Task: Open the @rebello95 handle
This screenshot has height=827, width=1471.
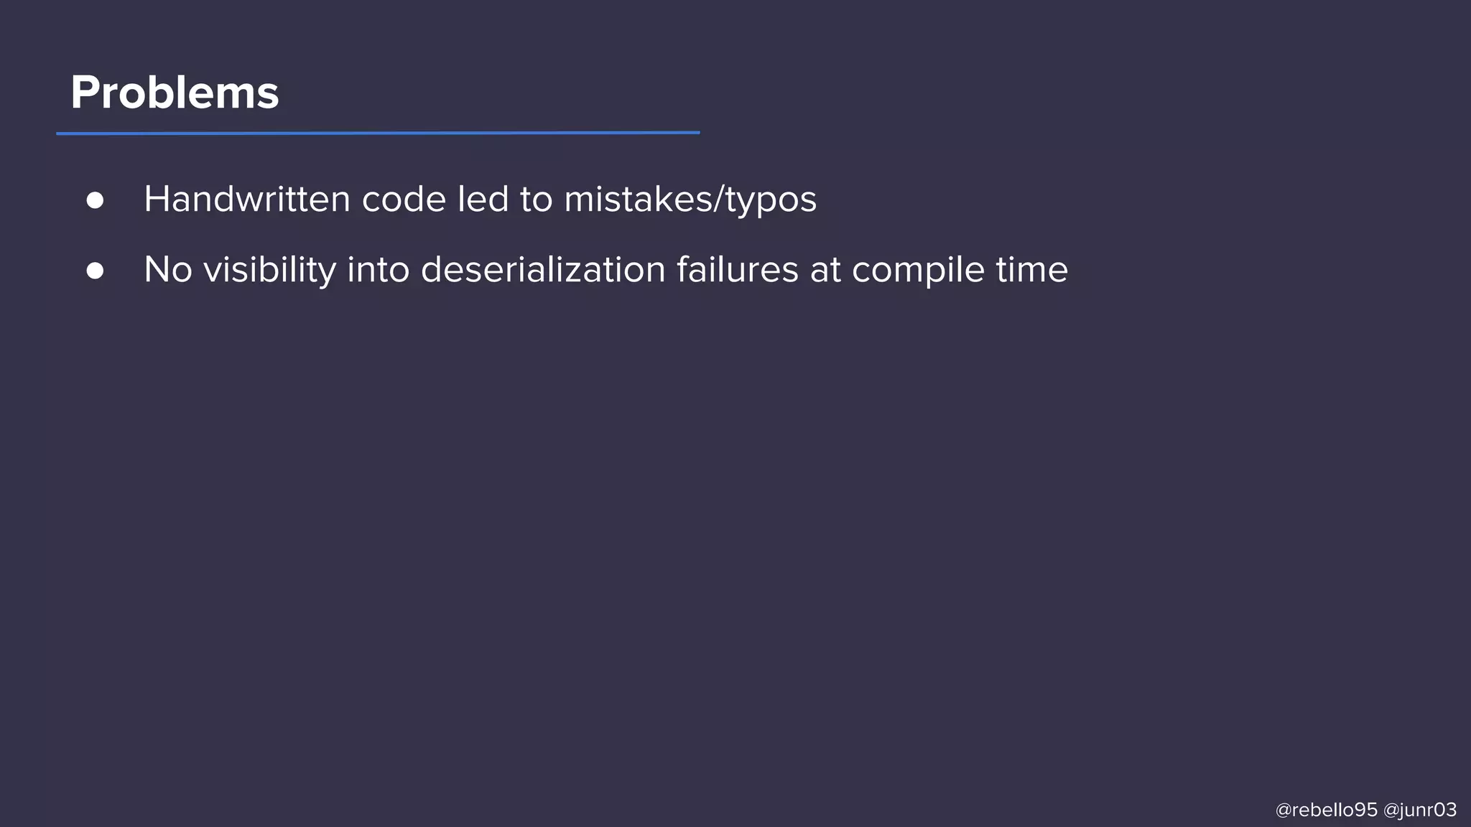Action: tap(1326, 810)
